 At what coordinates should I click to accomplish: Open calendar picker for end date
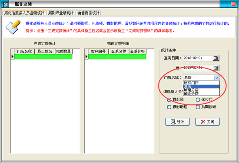[216, 68]
